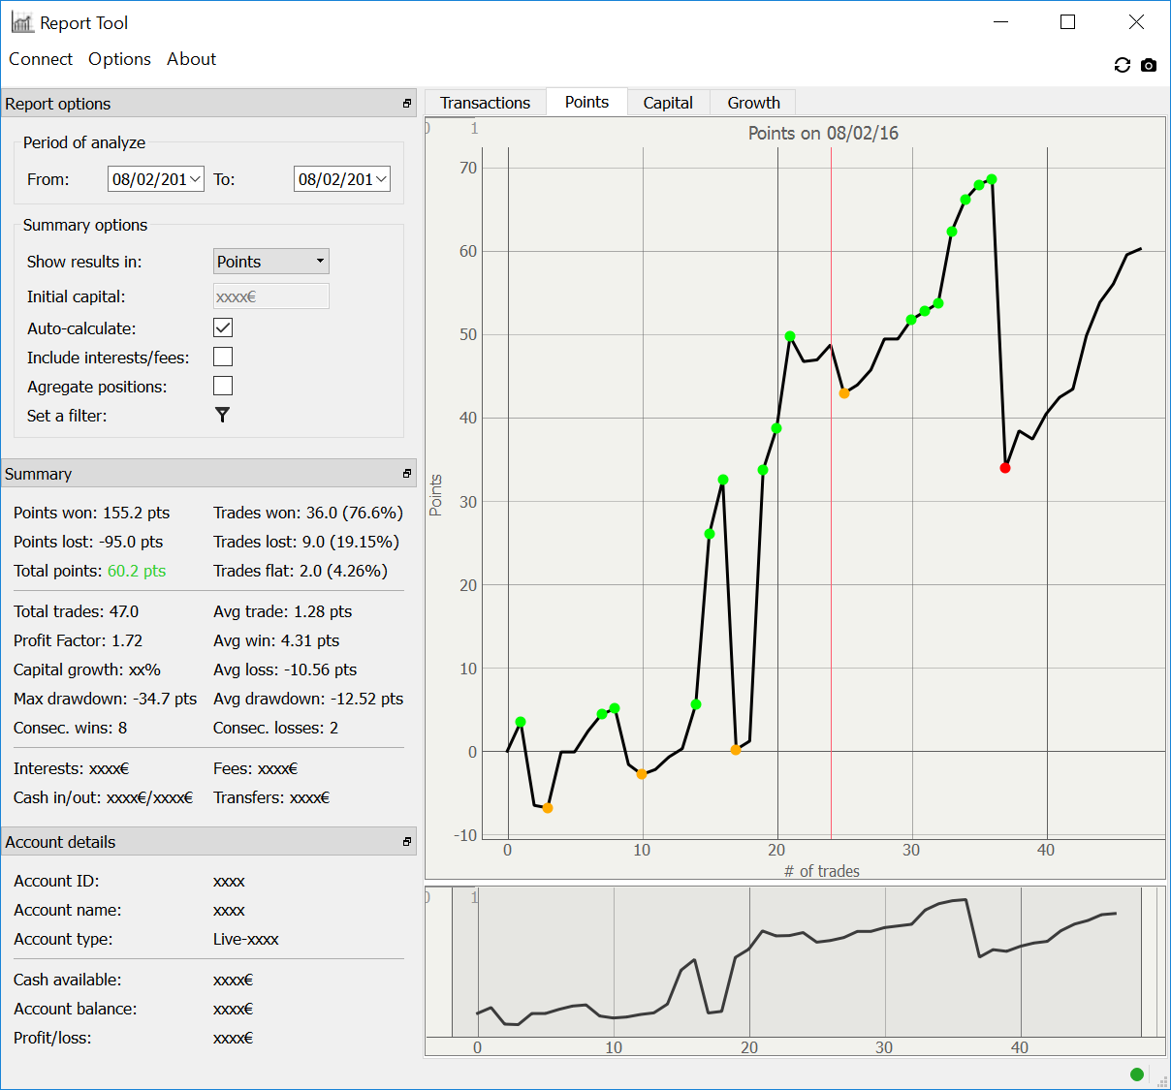This screenshot has width=1171, height=1090.
Task: Click the Report Tool app icon
Action: pyautogui.click(x=22, y=22)
